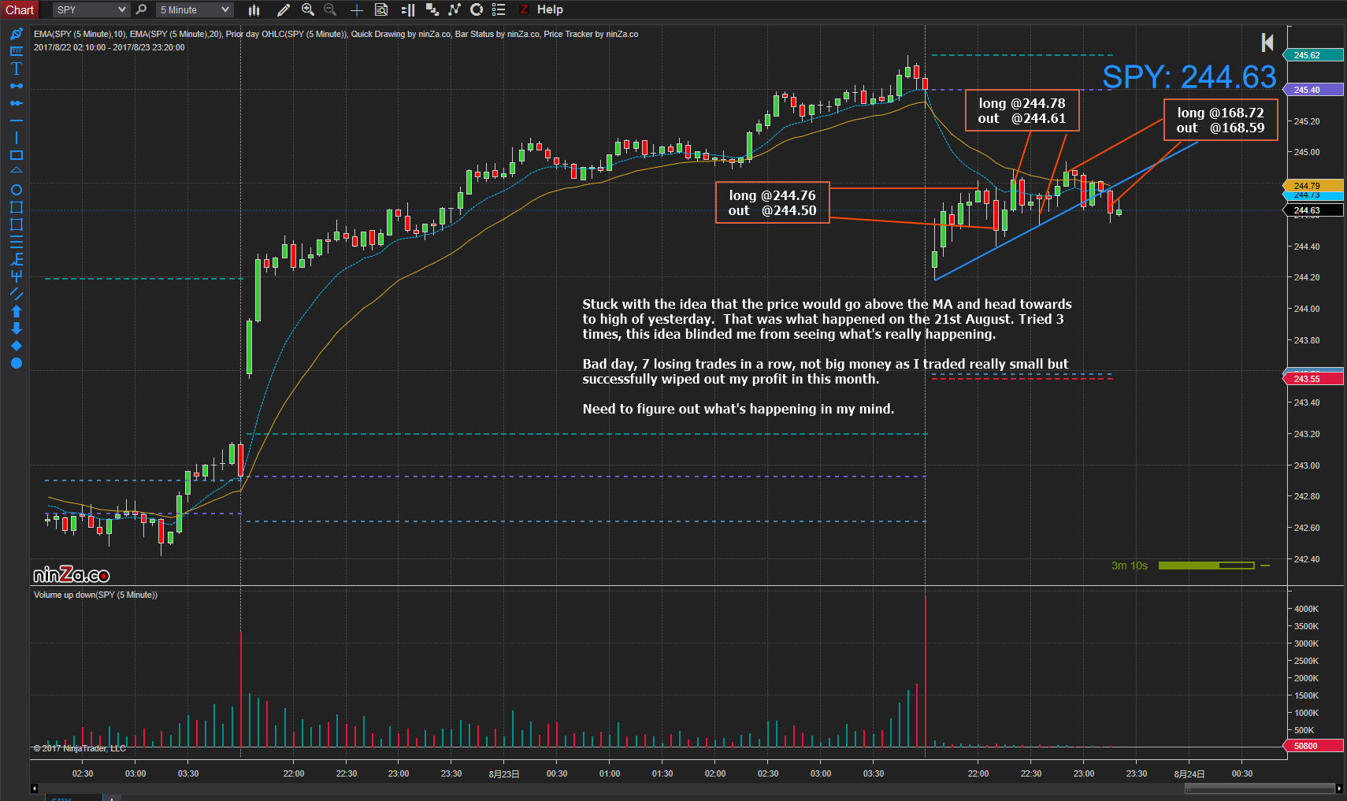Viewport: 1347px width, 801px height.
Task: Click the bar timer progress bar
Action: pos(1206,566)
